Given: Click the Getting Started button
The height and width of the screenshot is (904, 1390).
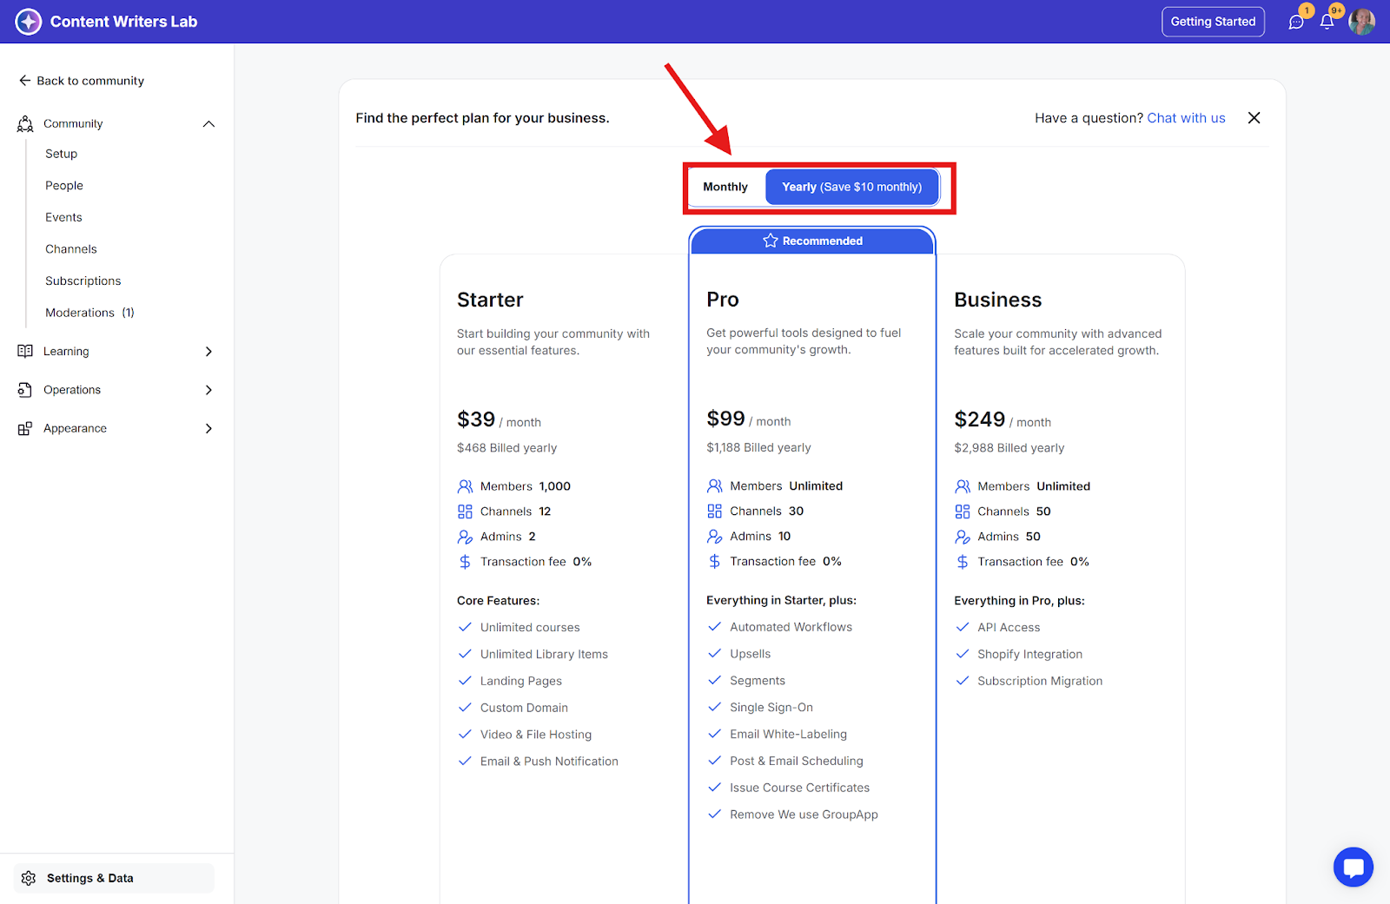Looking at the screenshot, I should tap(1213, 22).
